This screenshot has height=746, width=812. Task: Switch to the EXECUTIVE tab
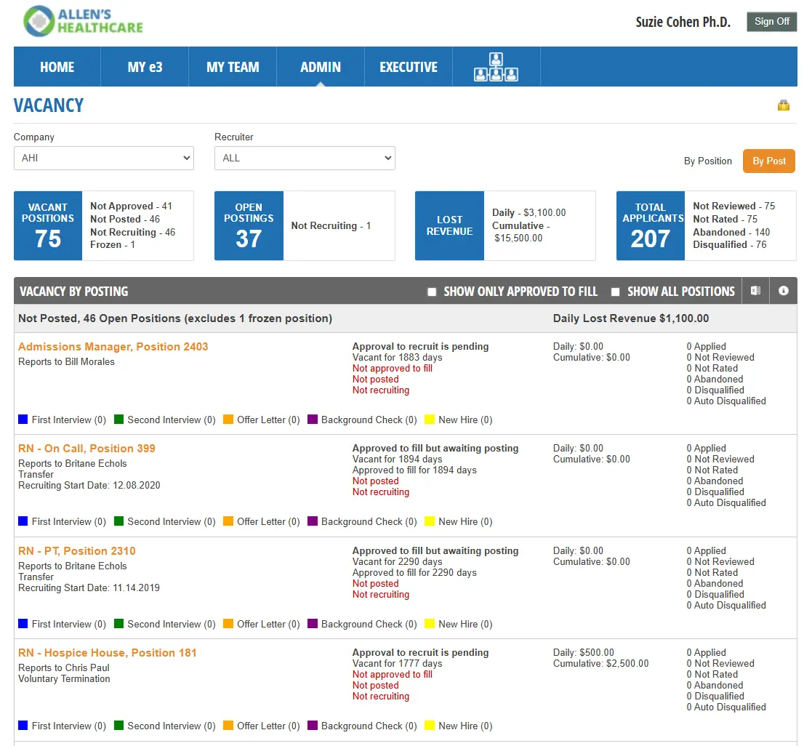(408, 65)
